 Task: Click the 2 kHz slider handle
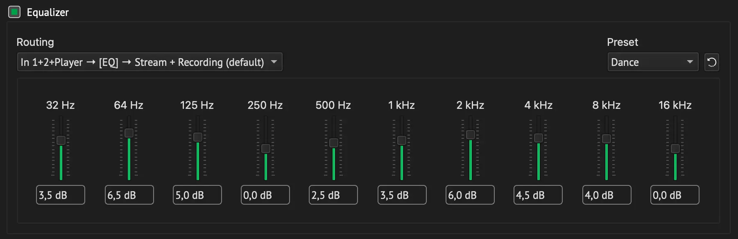click(471, 135)
